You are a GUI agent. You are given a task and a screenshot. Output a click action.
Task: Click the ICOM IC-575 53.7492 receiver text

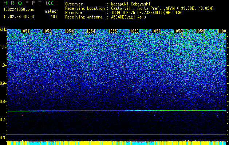click(146, 13)
